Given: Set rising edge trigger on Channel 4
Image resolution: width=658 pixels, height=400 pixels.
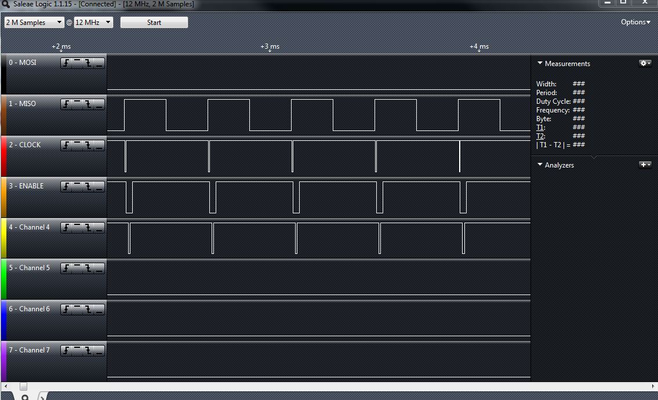Looking at the screenshot, I should [x=66, y=227].
